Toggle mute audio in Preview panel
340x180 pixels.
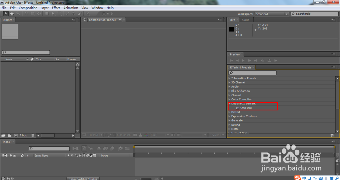point(262,61)
